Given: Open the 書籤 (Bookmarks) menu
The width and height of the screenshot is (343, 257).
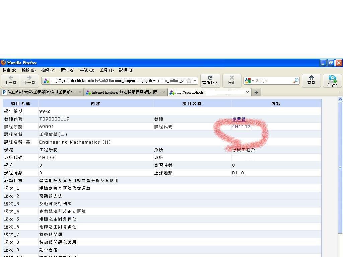Looking at the screenshot, I should tap(87, 70).
